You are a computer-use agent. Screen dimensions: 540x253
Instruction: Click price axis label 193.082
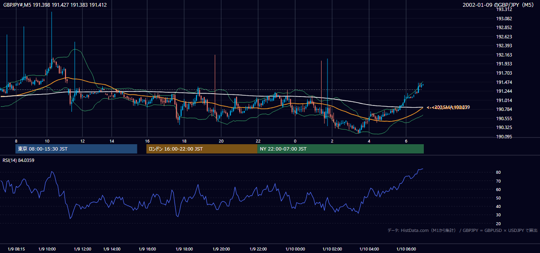504,19
